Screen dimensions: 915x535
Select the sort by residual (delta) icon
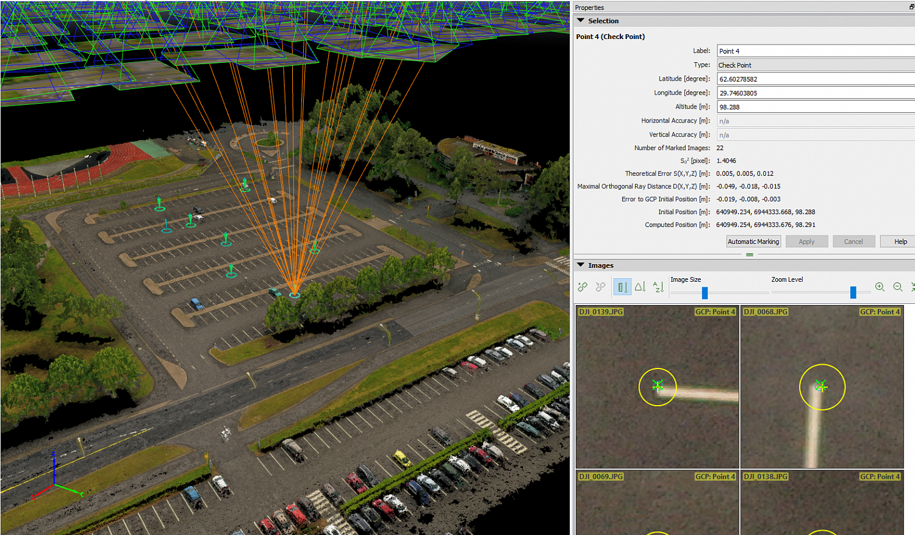640,287
